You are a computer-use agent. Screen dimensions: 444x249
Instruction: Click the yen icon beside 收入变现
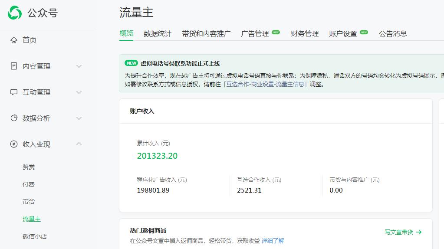14,144
